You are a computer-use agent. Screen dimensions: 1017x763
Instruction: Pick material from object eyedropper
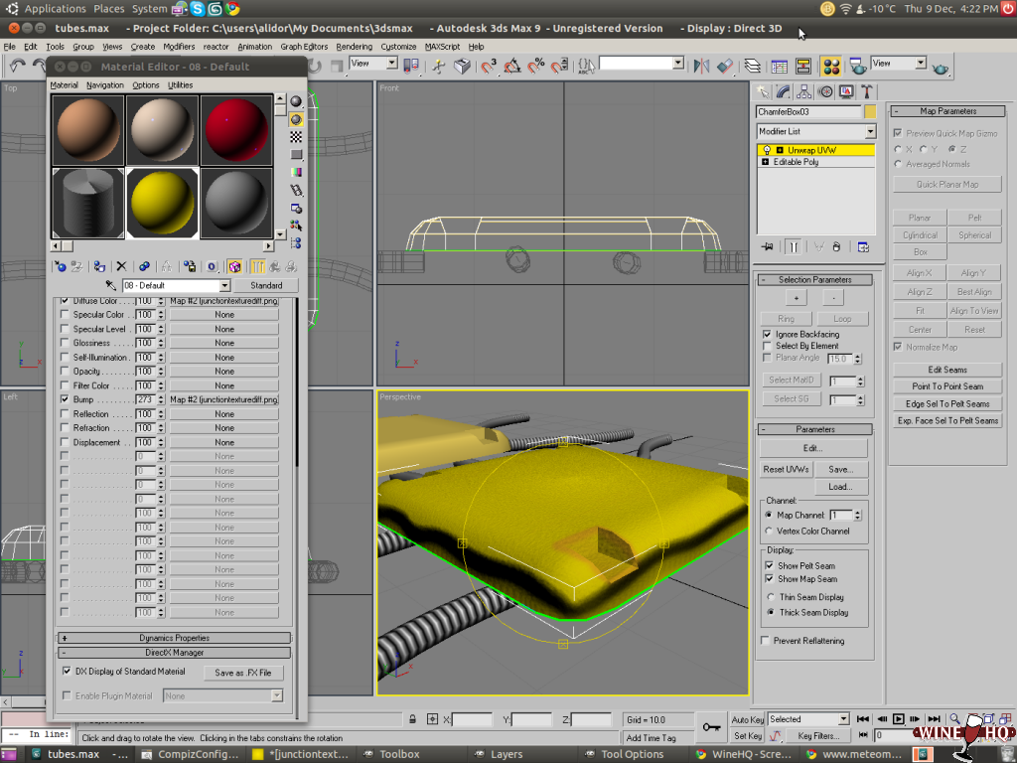tap(111, 285)
